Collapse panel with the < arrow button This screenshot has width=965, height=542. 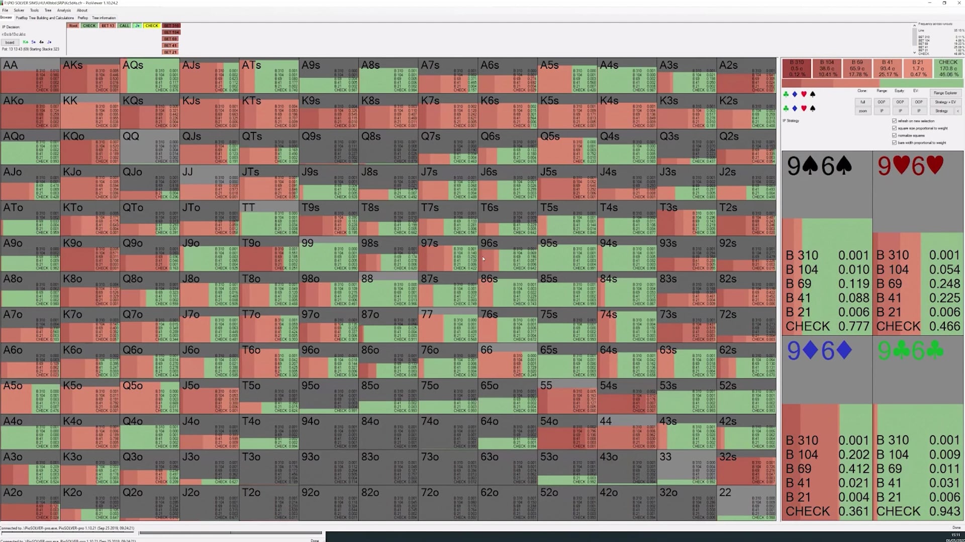(x=957, y=111)
